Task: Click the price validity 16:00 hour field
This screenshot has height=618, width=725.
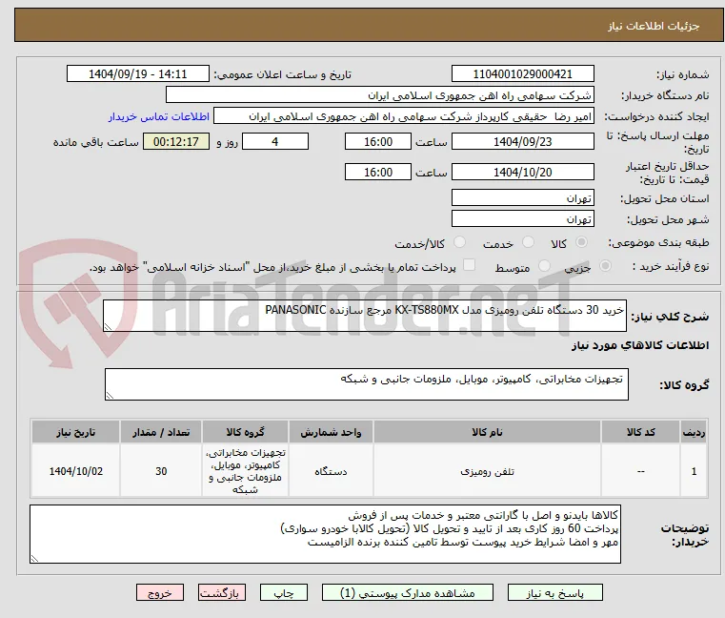Action: click(x=378, y=173)
